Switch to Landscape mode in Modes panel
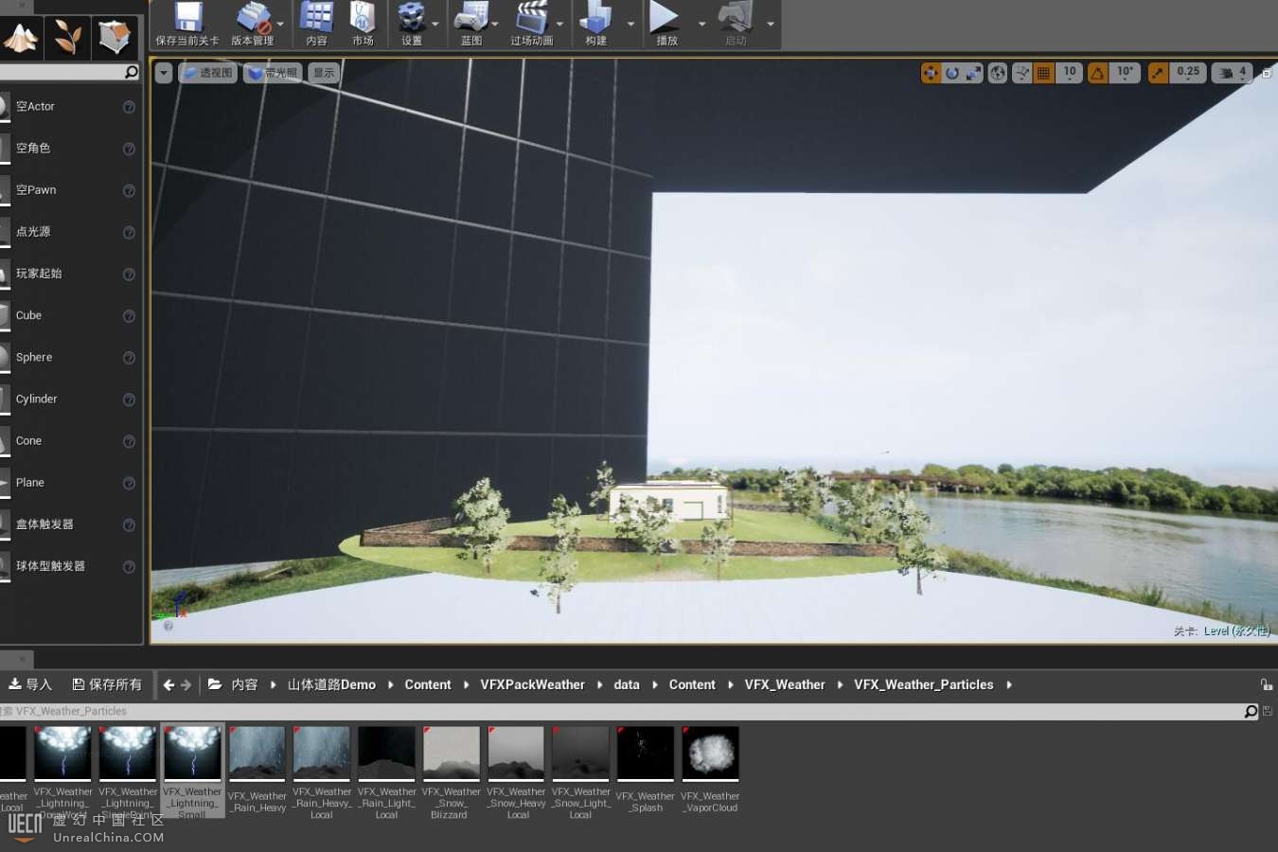This screenshot has height=852, width=1278. tap(21, 37)
